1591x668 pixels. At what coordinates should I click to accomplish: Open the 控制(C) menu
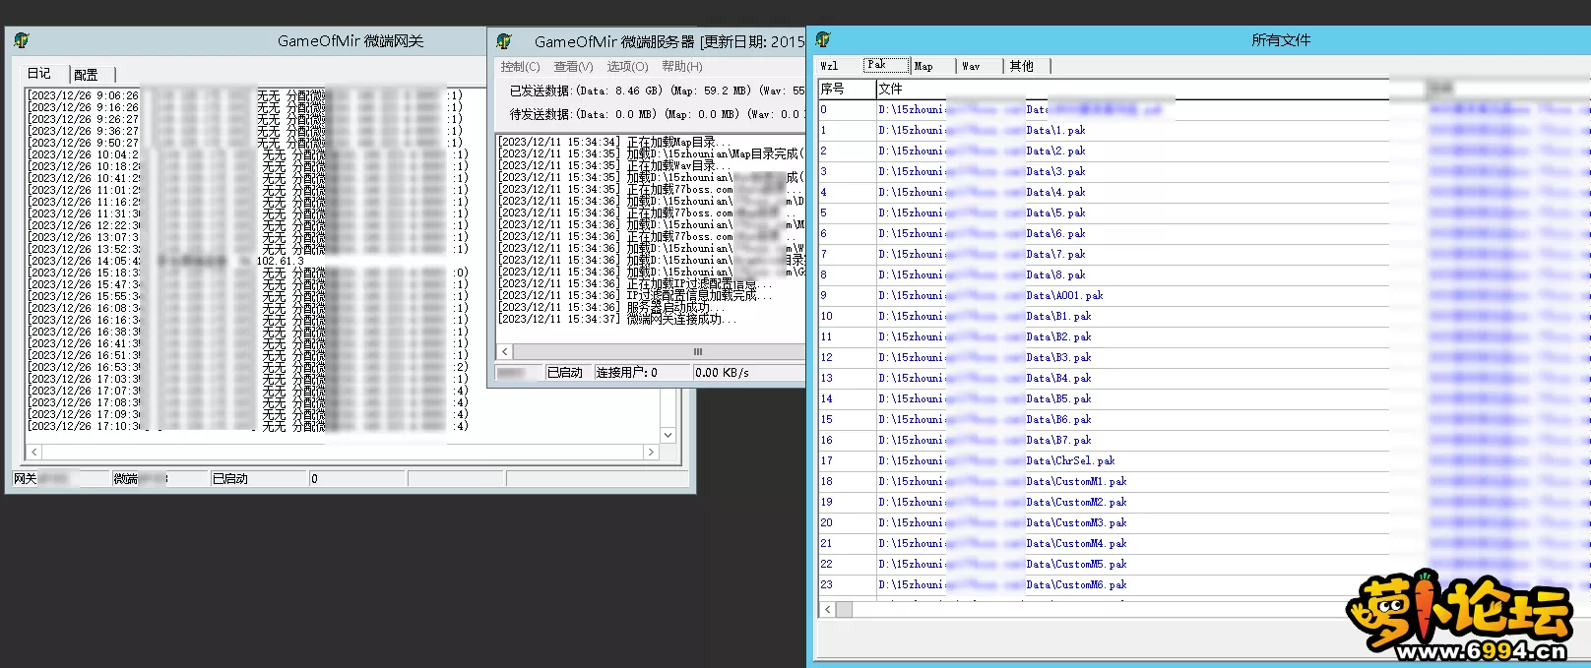click(520, 67)
